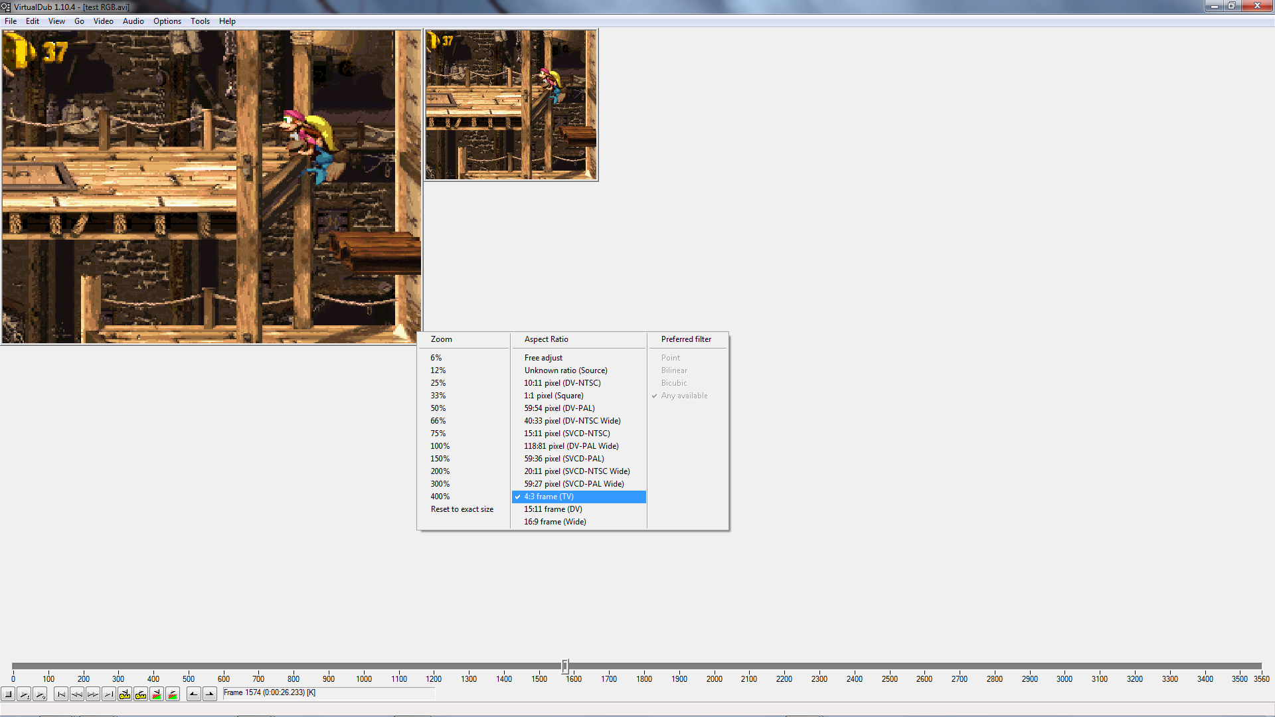Play the output video preview
The height and width of the screenshot is (717, 1275).
[40, 694]
